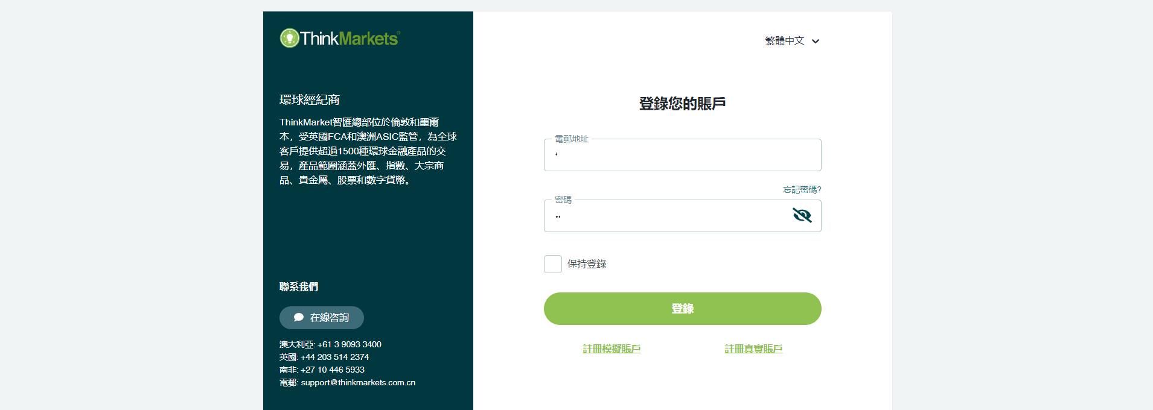The height and width of the screenshot is (410, 1153).
Task: Click the 聯系我們 contact heading
Action: 299,286
